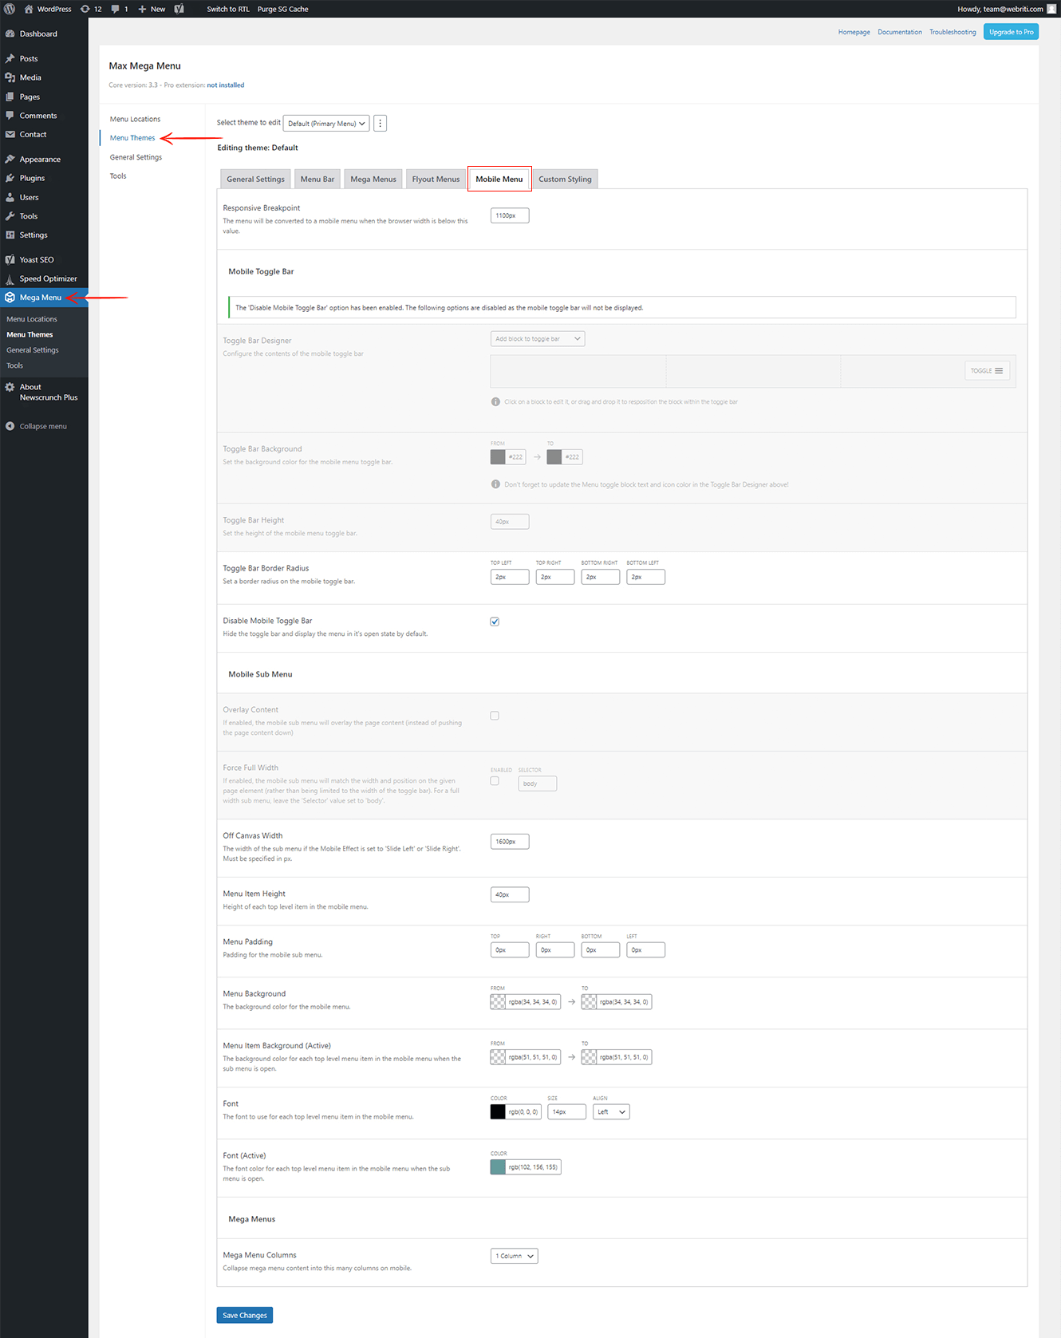
Task: Uncheck Disable Mobile Toggle Bar checkbox
Action: (495, 622)
